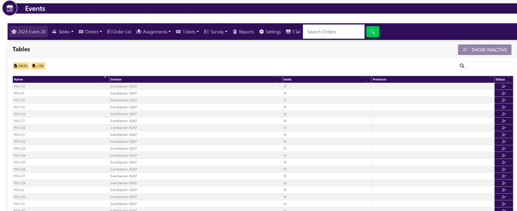Image resolution: width=517 pixels, height=211 pixels.
Task: Click status icon in R10-C3 row
Action: 503,190
